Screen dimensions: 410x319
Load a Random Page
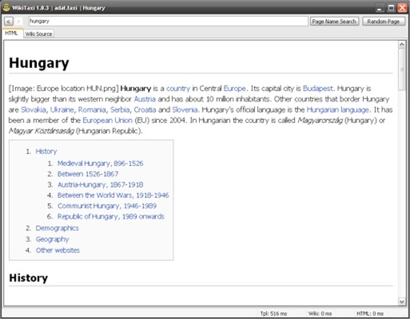383,21
